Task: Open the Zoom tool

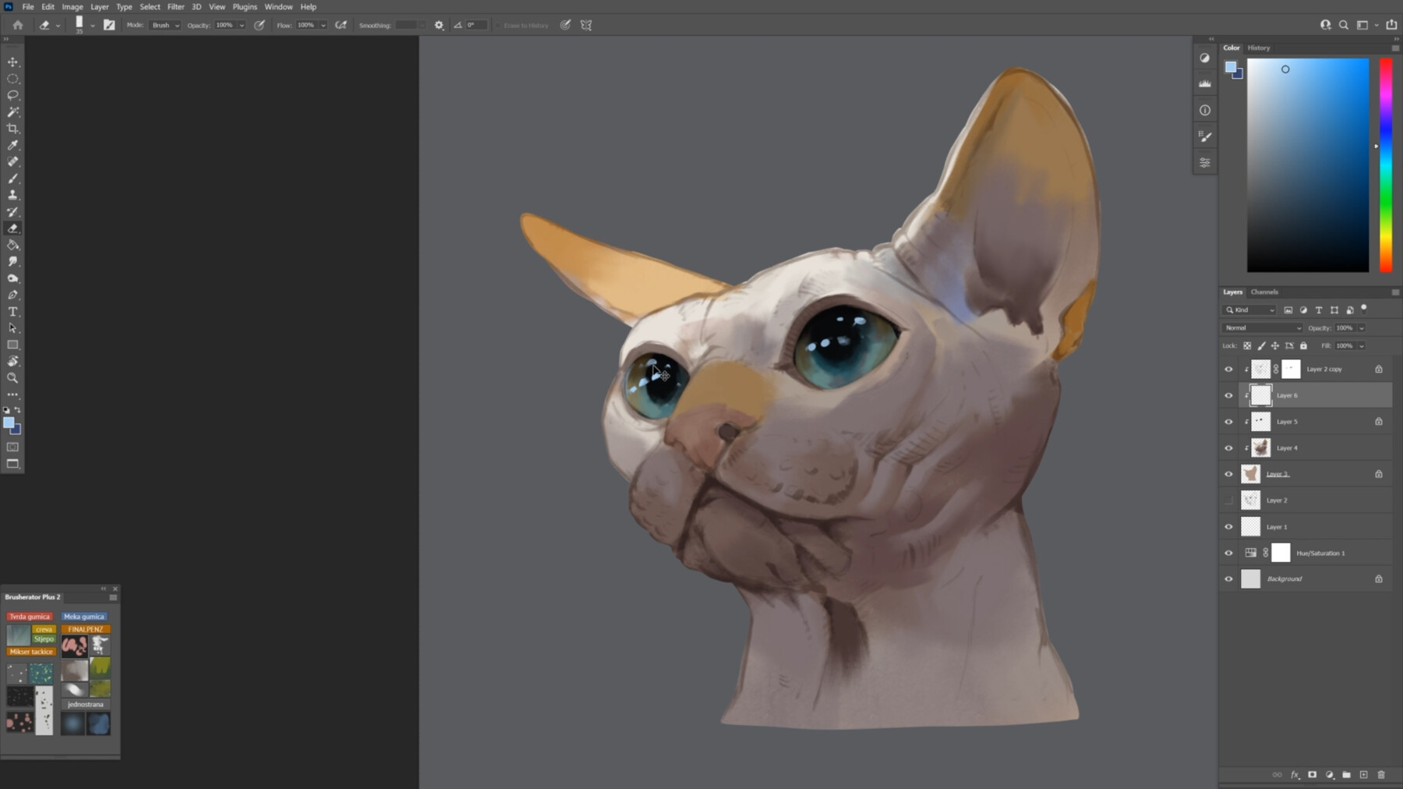Action: coord(12,379)
